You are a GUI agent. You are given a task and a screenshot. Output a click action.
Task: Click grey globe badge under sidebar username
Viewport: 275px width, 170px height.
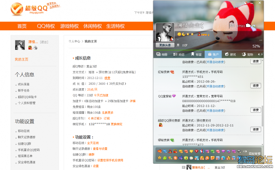coord(35,48)
